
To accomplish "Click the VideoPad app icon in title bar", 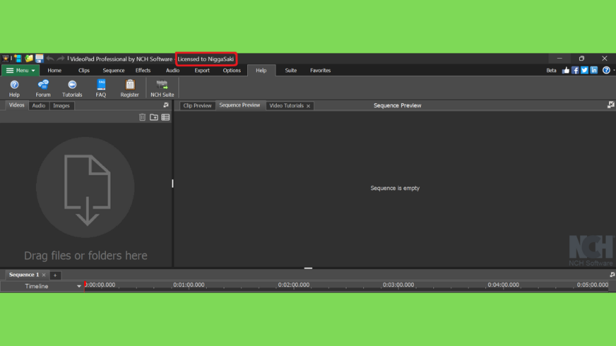I will coord(5,59).
